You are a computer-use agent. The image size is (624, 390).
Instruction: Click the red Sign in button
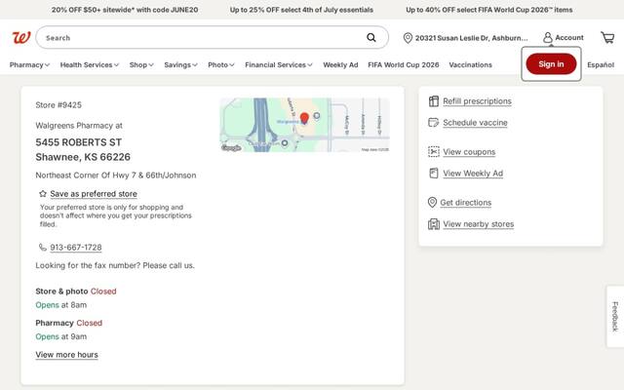(x=551, y=64)
